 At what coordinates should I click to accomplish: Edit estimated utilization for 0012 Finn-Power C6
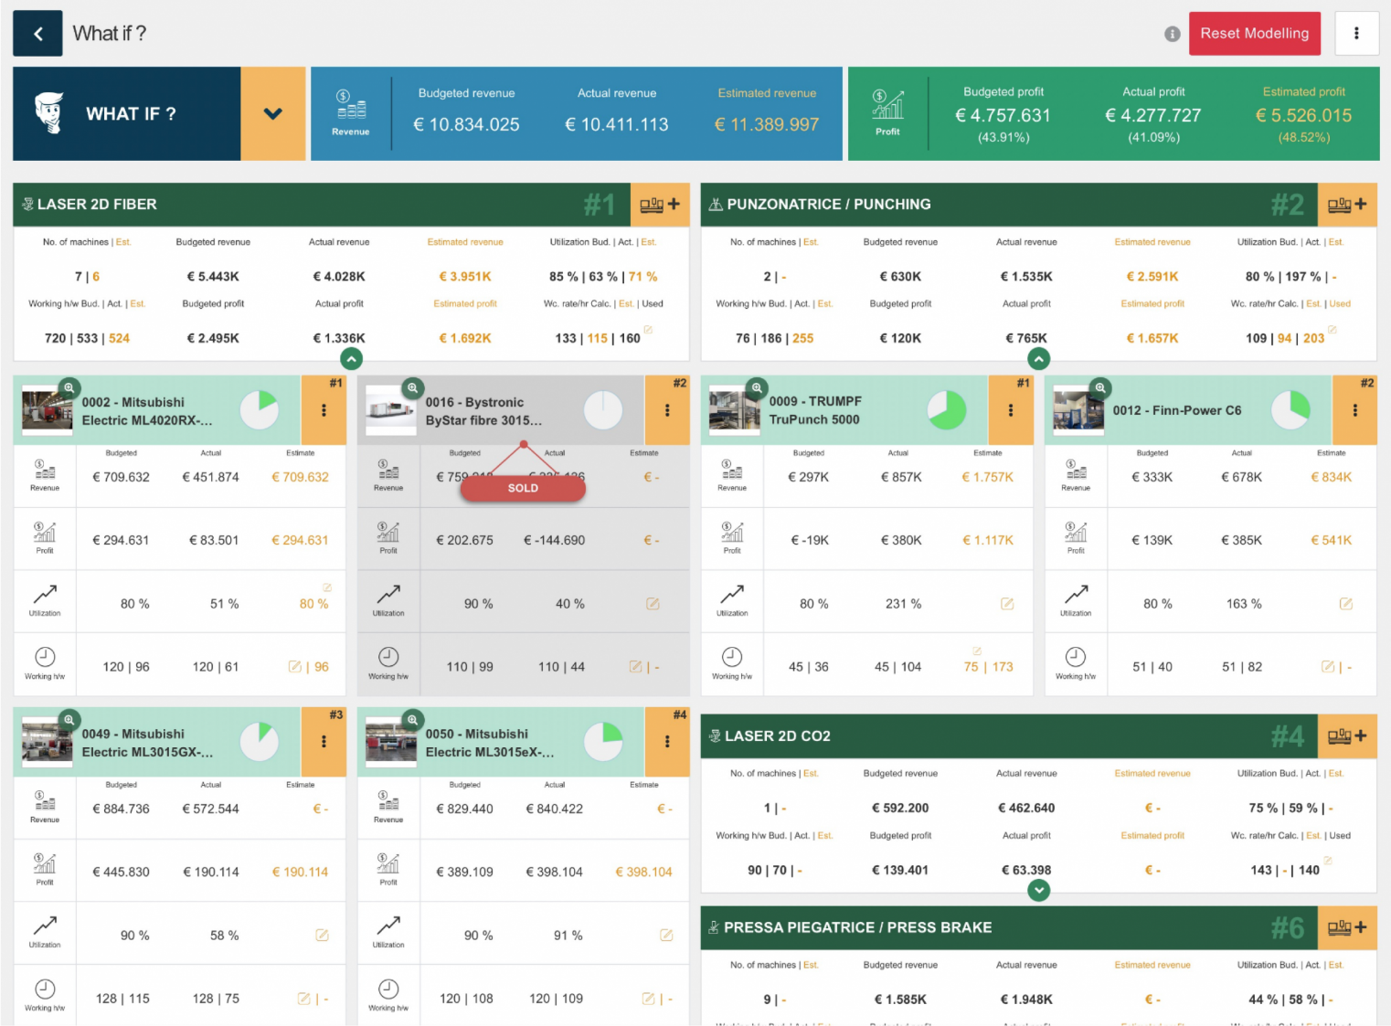pyautogui.click(x=1345, y=604)
